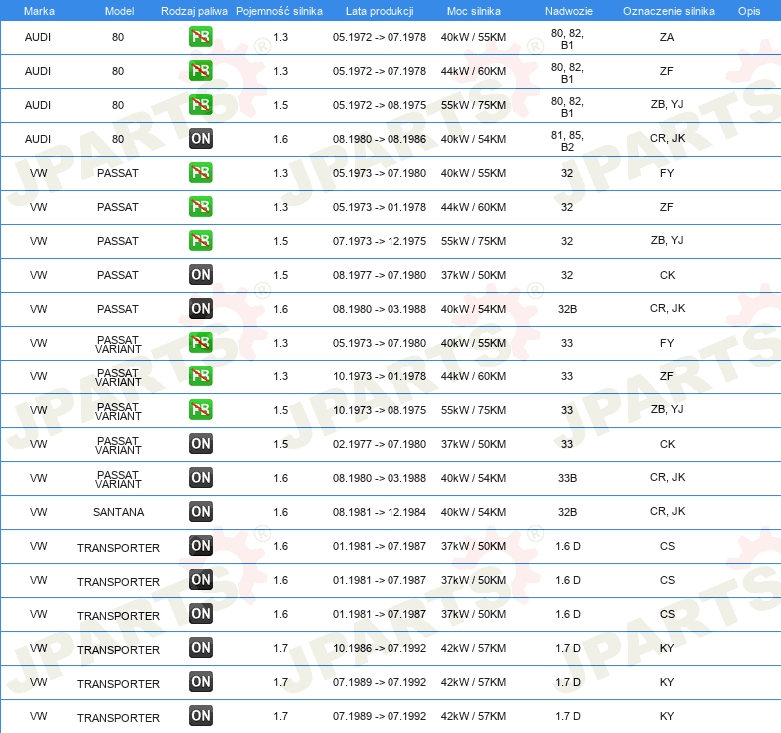Click petrol icon in VW Passat FY row
Image resolution: width=781 pixels, height=733 pixels.
tap(200, 173)
